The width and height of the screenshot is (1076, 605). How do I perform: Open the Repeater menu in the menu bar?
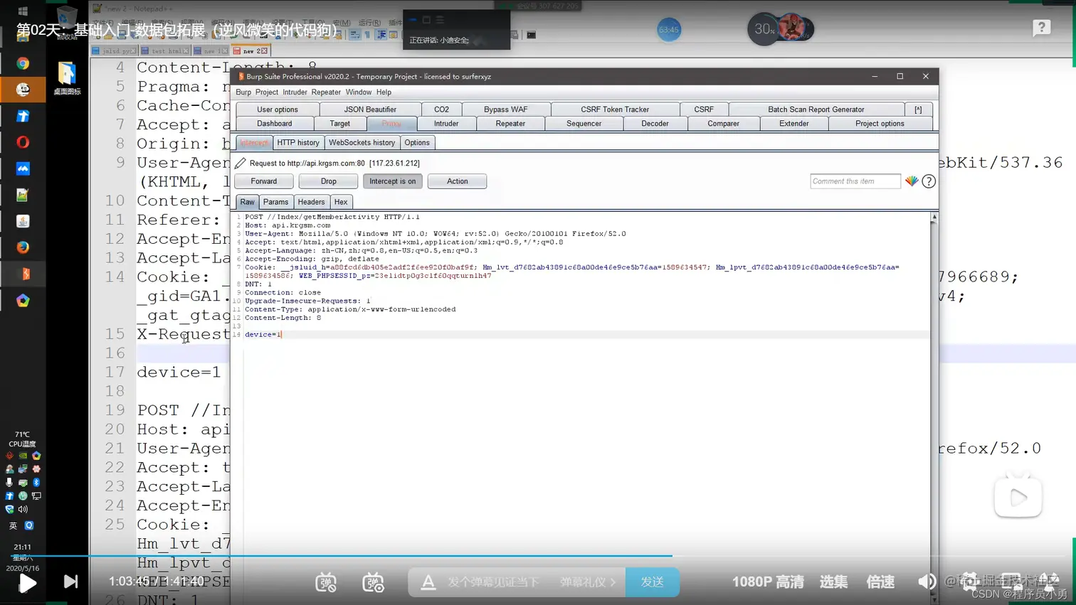point(326,92)
